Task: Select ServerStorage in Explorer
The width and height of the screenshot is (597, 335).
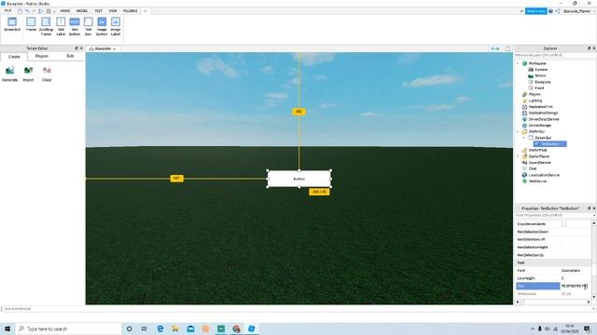Action: pyautogui.click(x=540, y=125)
